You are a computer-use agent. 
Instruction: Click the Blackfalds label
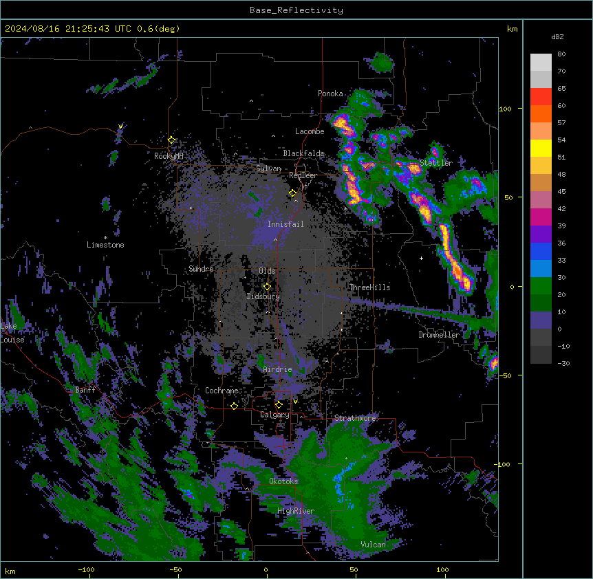[x=303, y=153]
